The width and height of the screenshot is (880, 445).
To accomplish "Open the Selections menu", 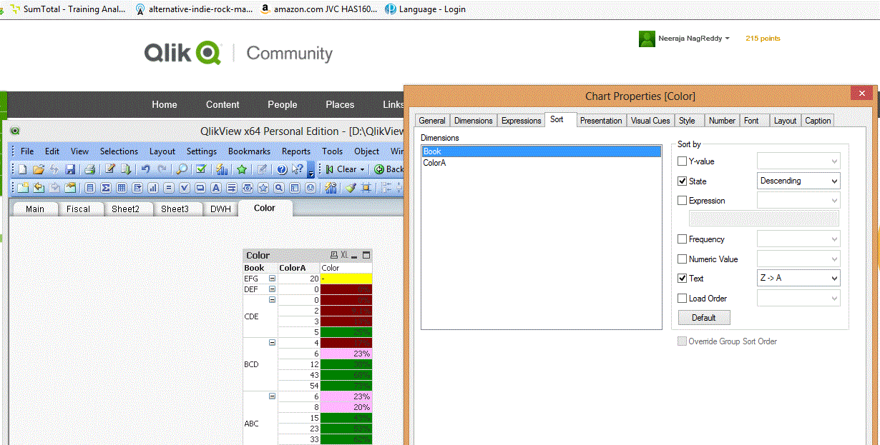I will [x=119, y=151].
